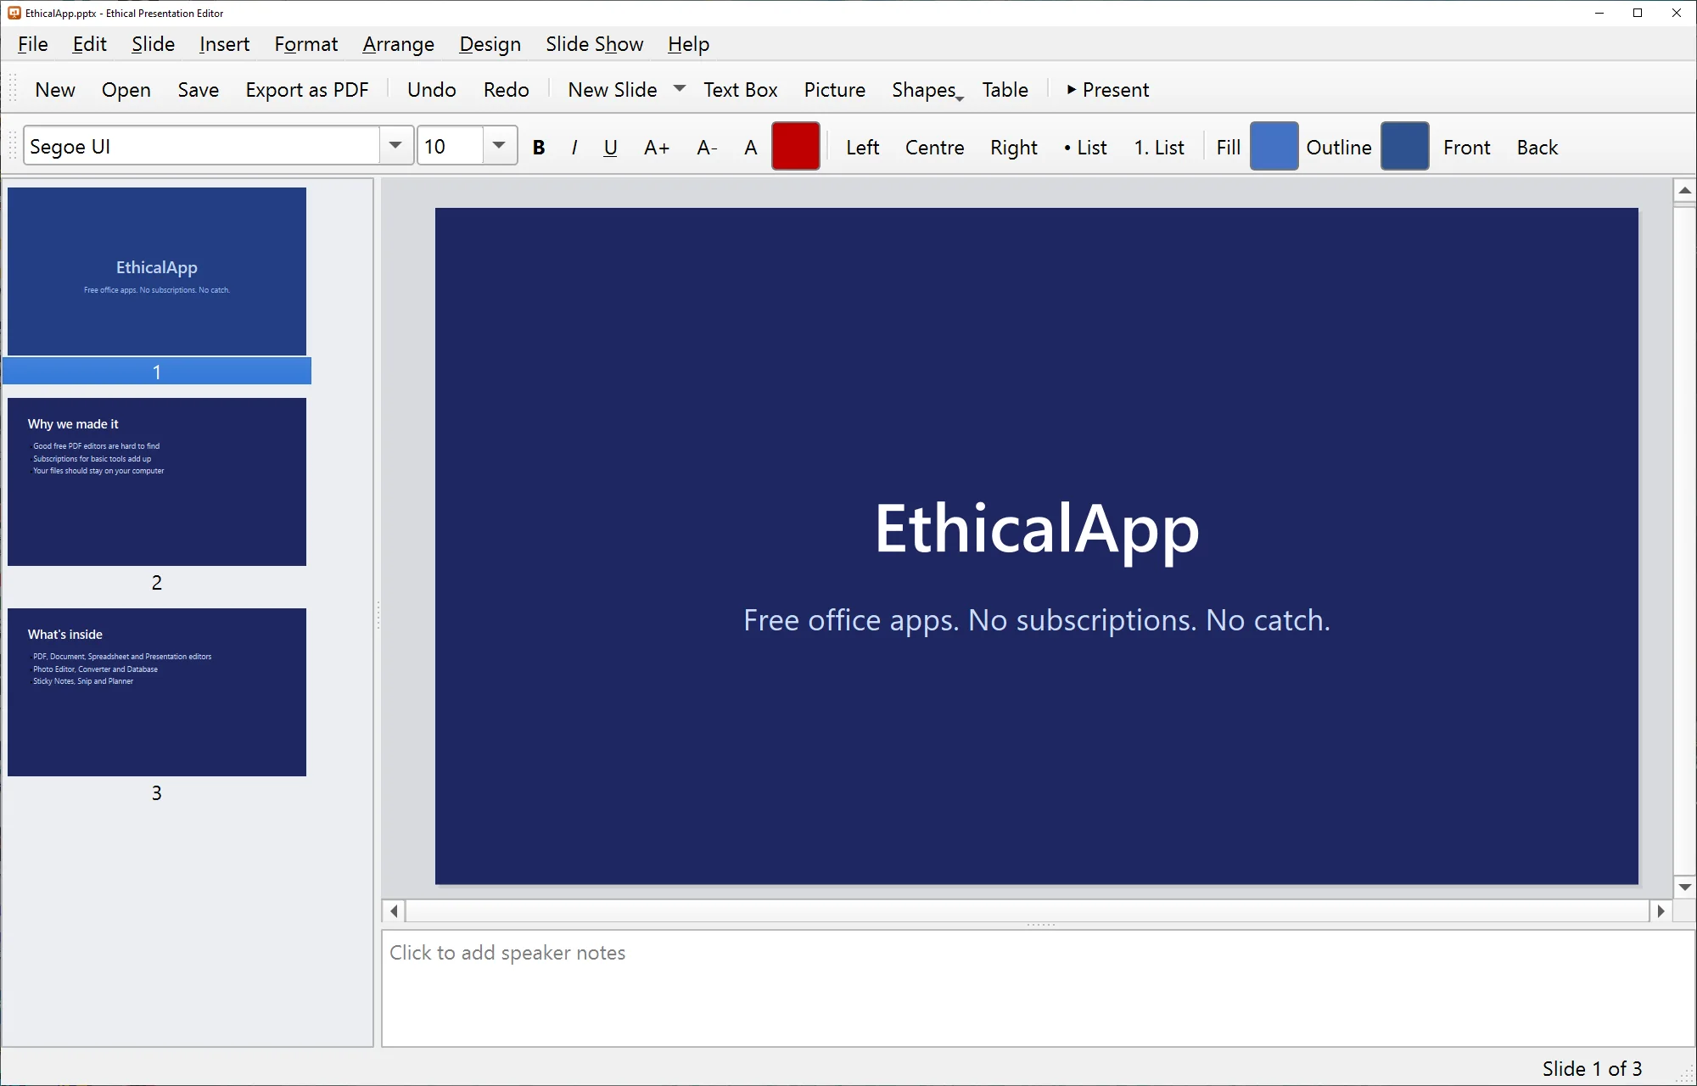Click the vertical scrollbar down arrow
Screen dimensions: 1697x1086
pos(1684,887)
